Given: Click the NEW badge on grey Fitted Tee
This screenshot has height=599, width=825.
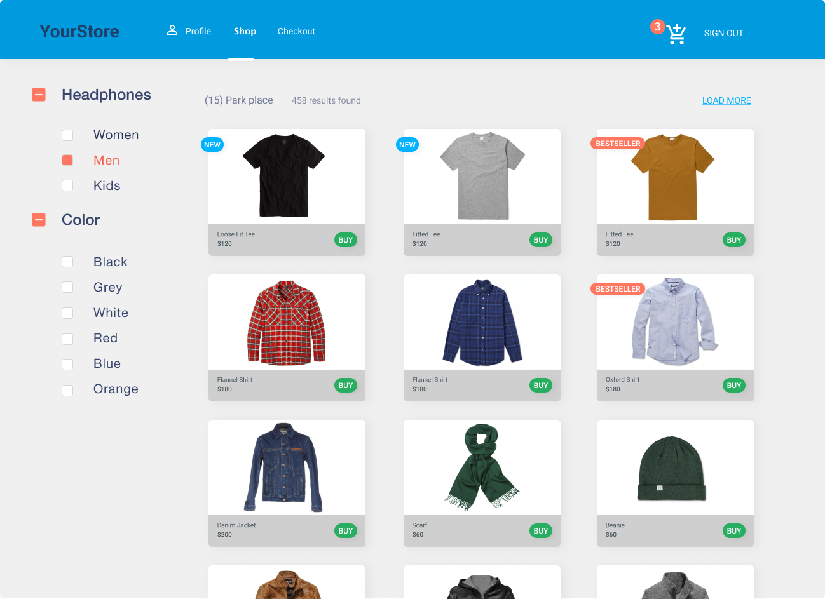Looking at the screenshot, I should pos(407,145).
